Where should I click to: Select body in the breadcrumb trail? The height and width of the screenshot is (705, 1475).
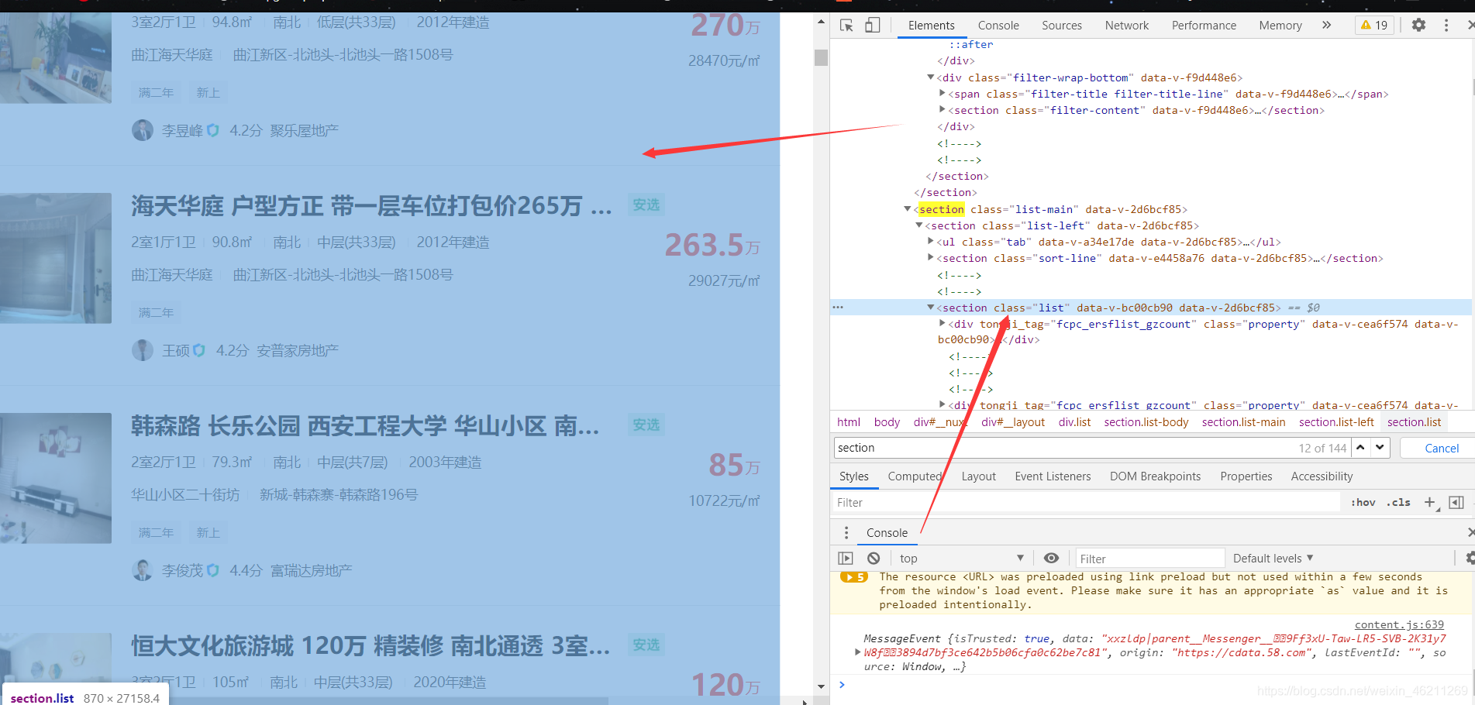click(887, 422)
